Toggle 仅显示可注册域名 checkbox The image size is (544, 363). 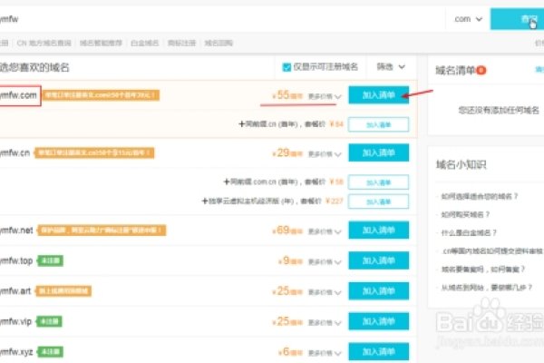tap(287, 67)
